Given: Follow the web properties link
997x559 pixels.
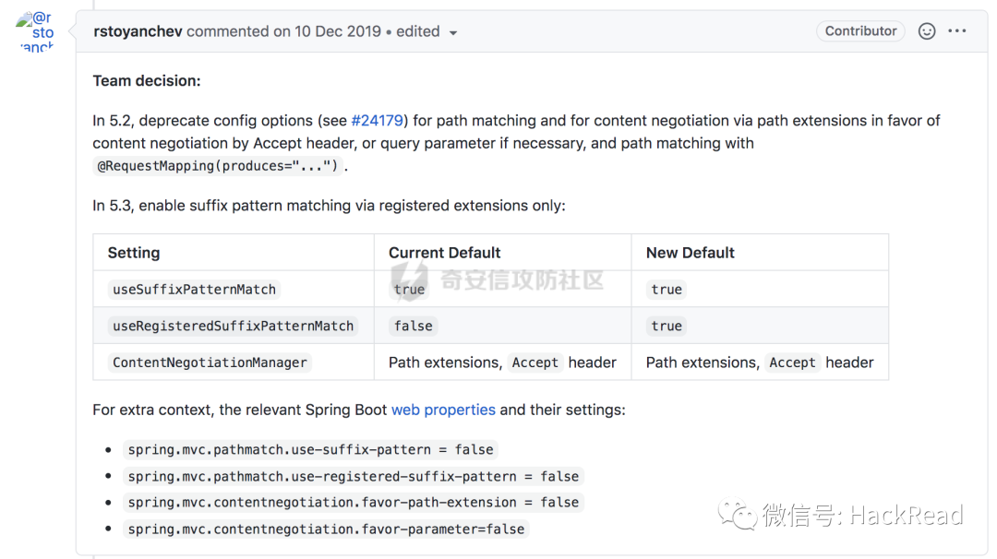Looking at the screenshot, I should [x=443, y=410].
